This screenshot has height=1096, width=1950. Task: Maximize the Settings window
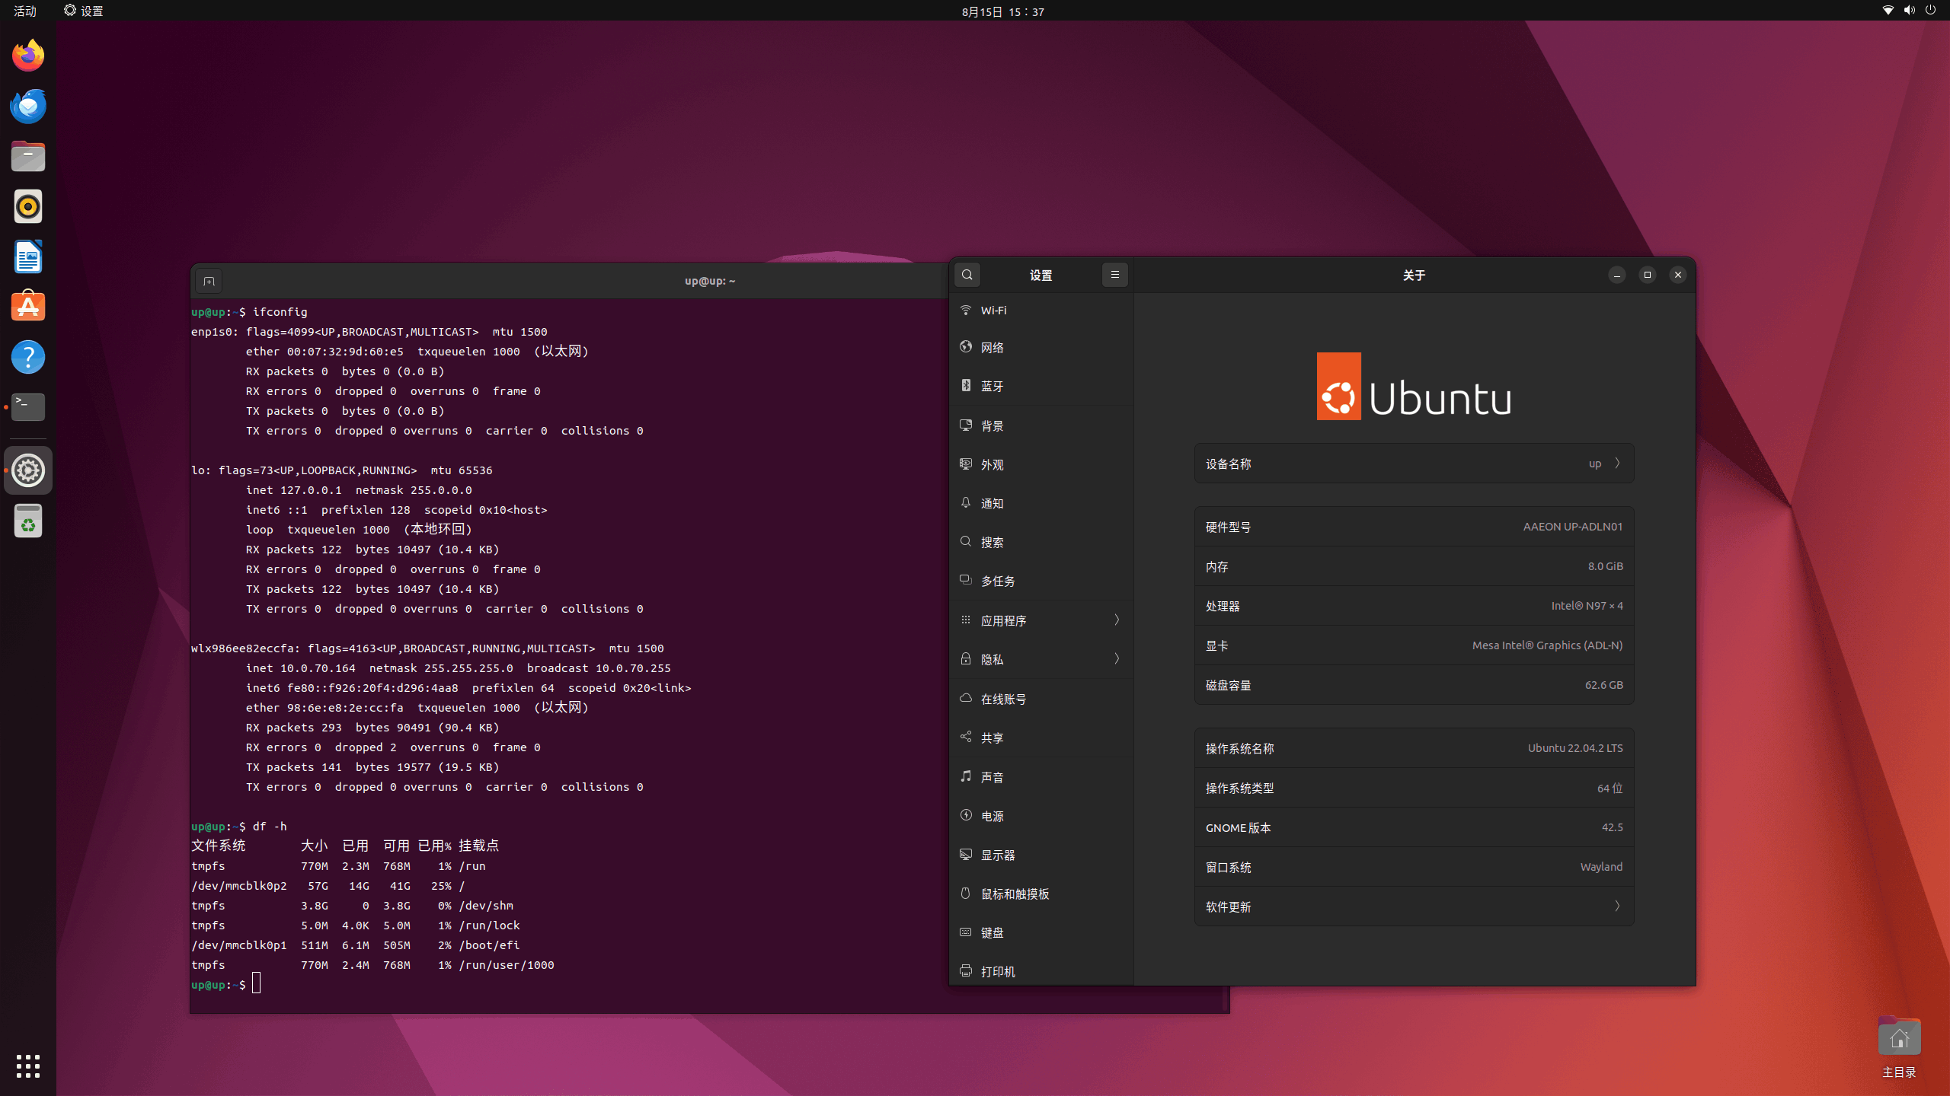(x=1648, y=275)
